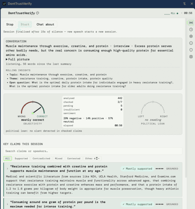Click the Chat about button
This screenshot has height=209, width=195.
[x=45, y=25]
